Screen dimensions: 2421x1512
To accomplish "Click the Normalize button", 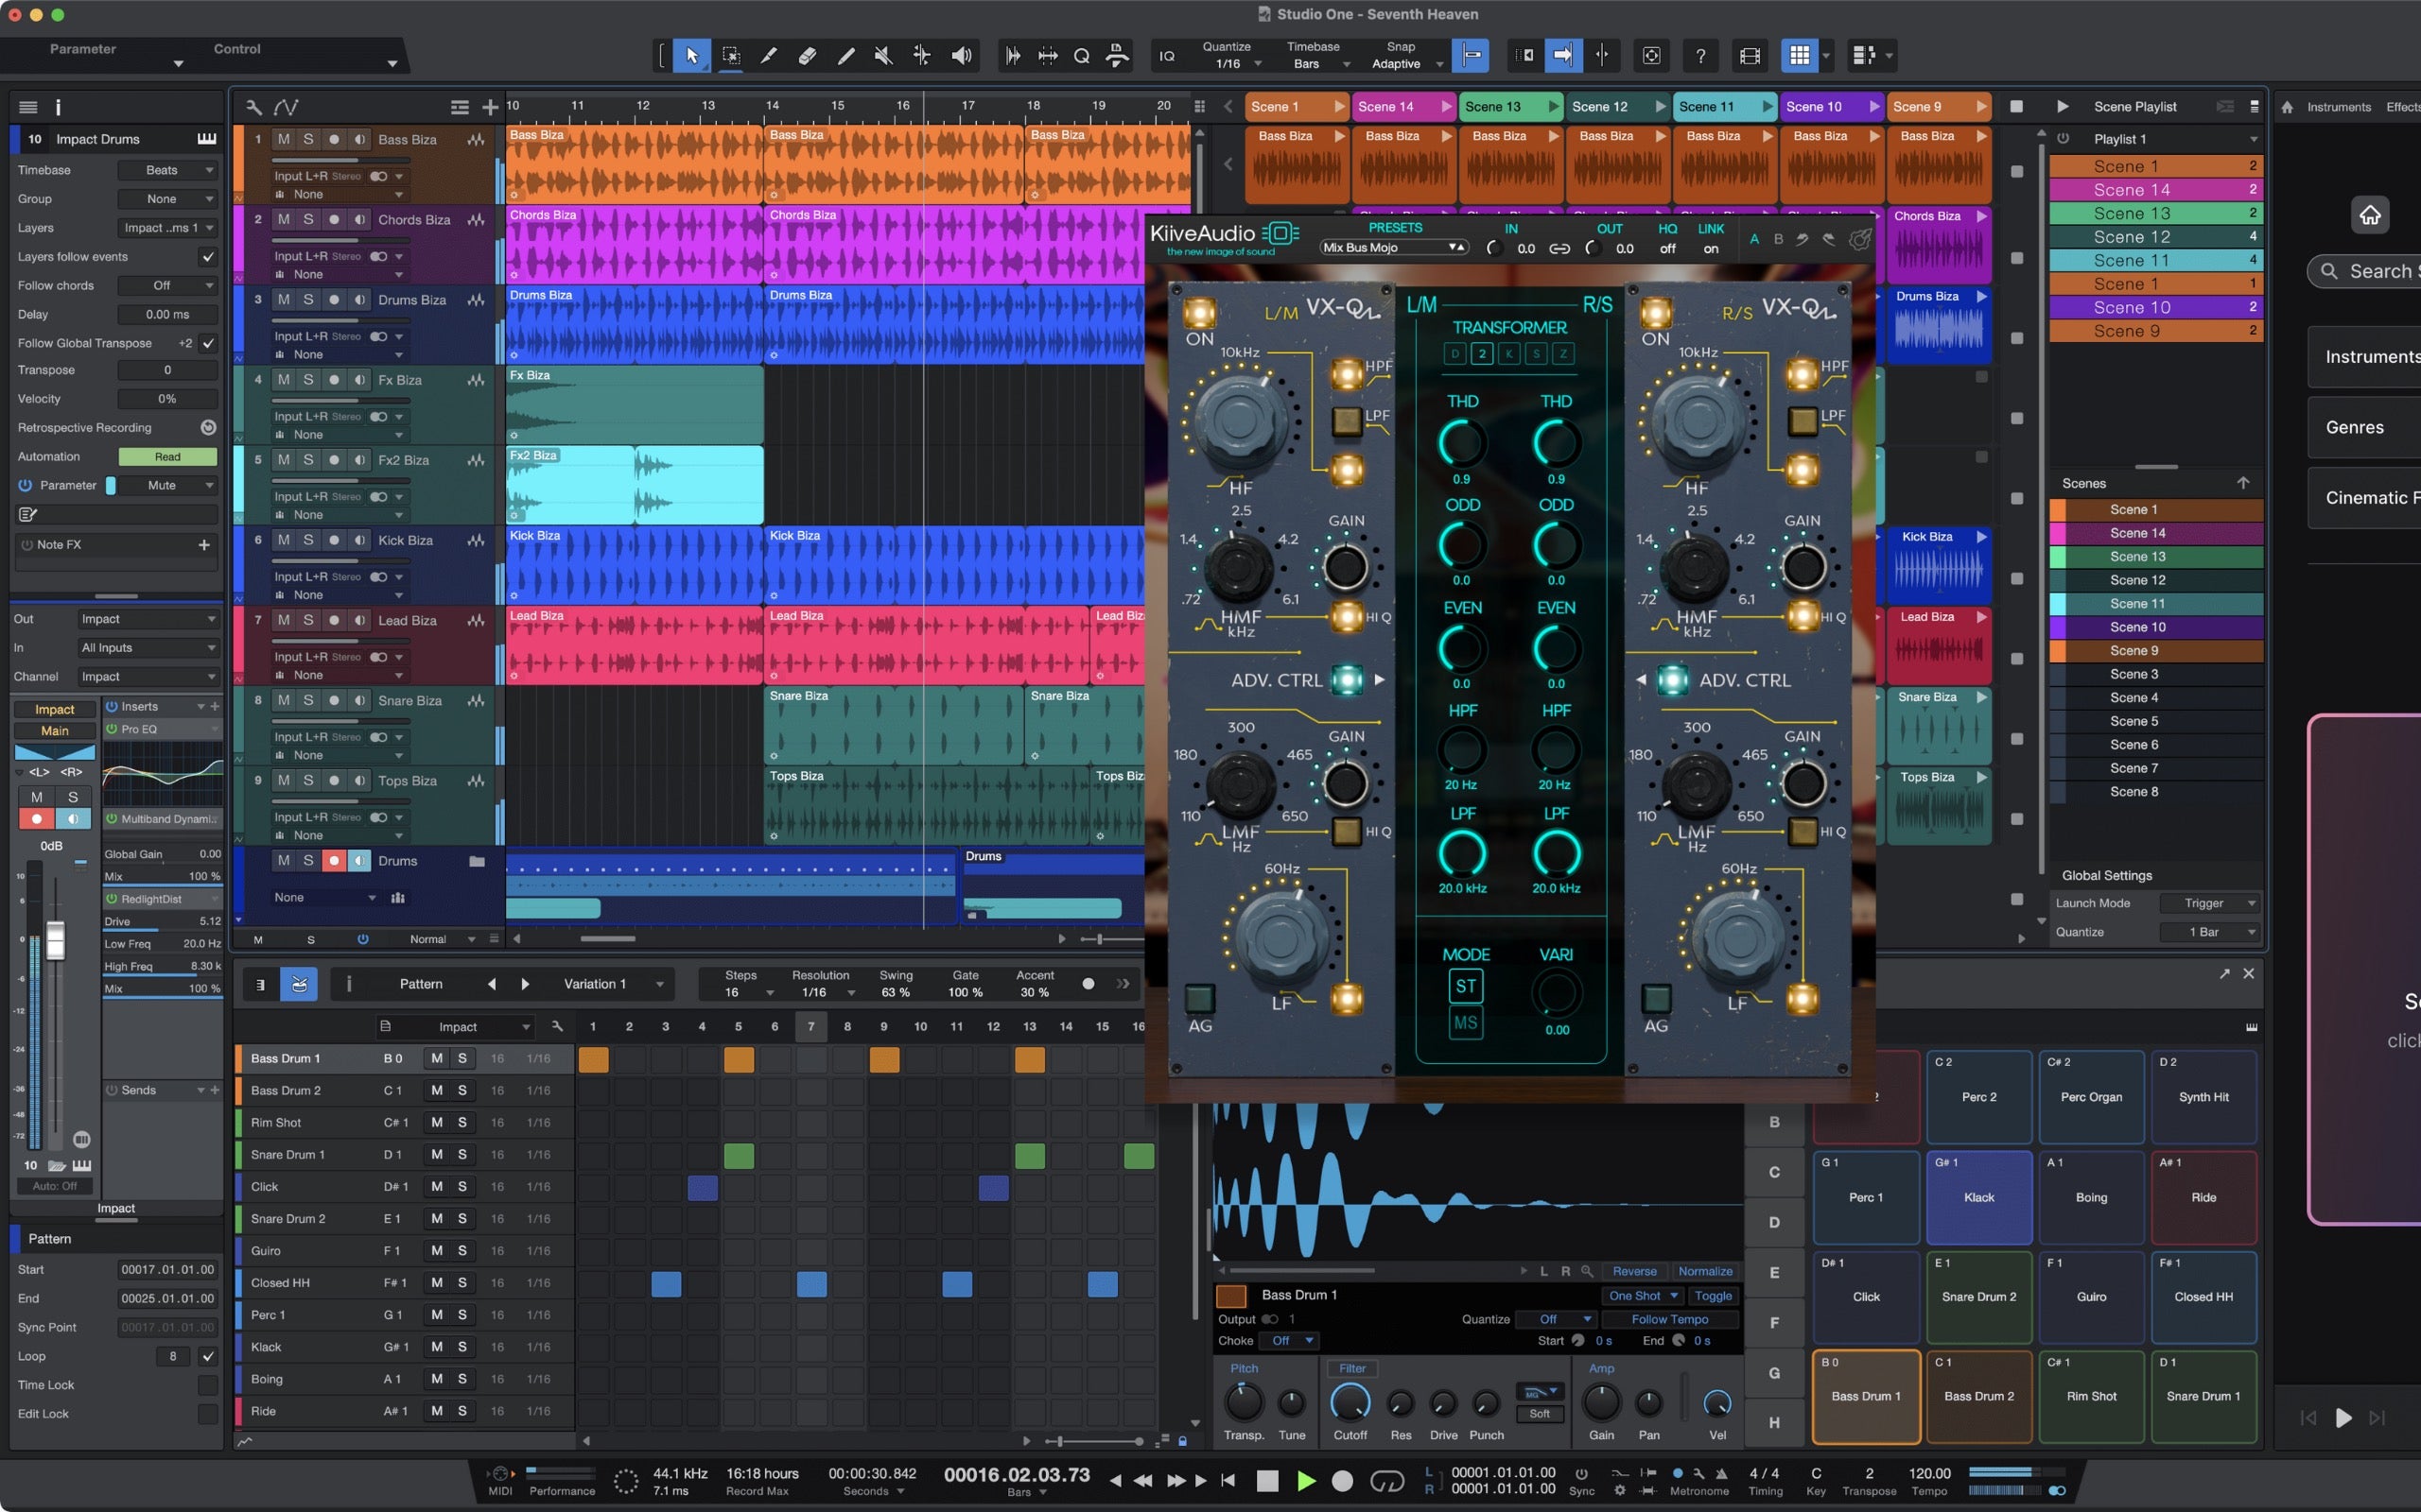I will [x=1705, y=1271].
